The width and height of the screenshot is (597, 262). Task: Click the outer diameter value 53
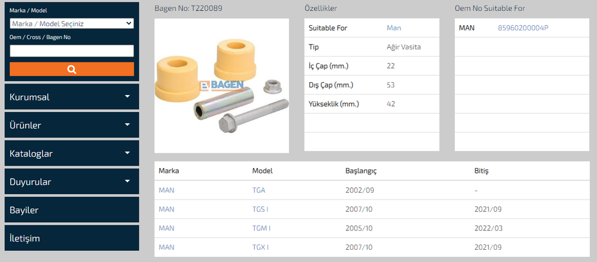[391, 85]
